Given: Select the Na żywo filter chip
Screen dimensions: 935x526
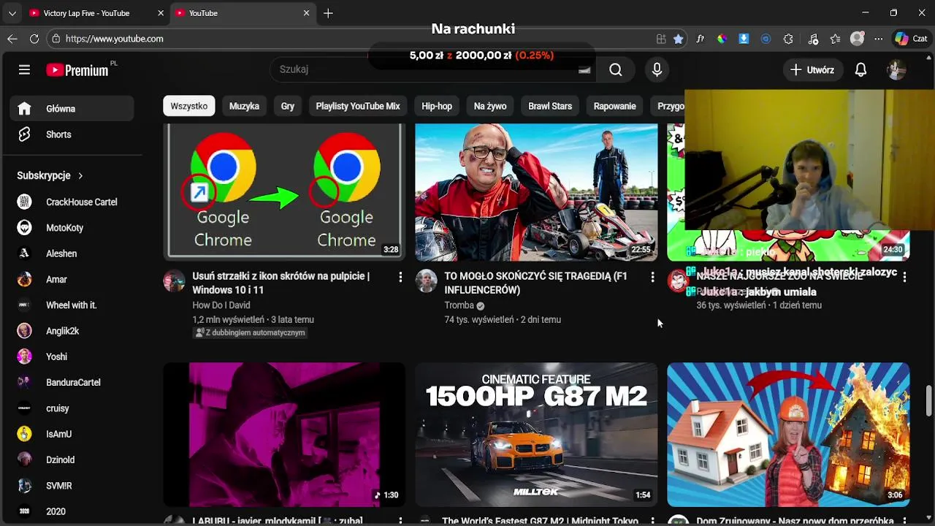Looking at the screenshot, I should pyautogui.click(x=490, y=106).
